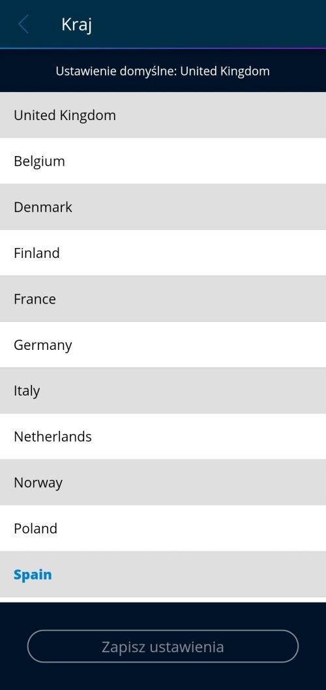The image size is (326, 690).
Task: Tap the grey Denmark row area
Action: (x=198, y=207)
